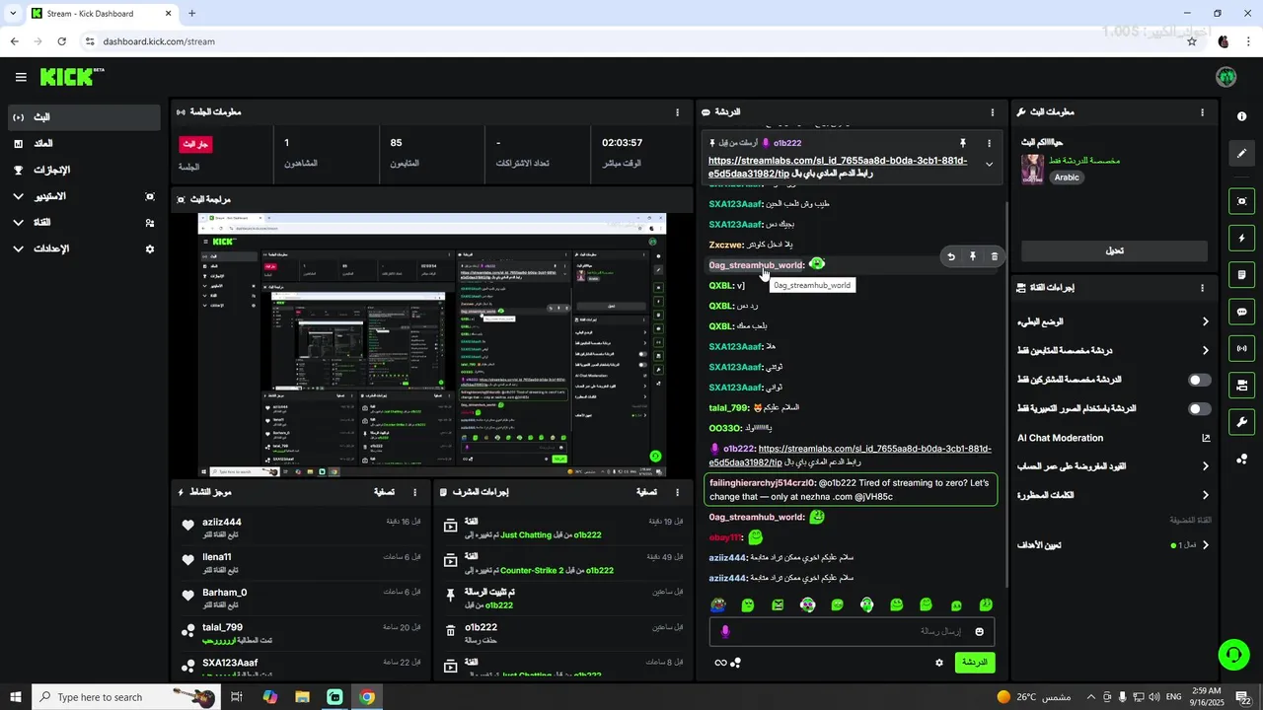1263x710 pixels.
Task: Open the set goals row (تعيين الأهداف)
Action: [x=1113, y=545]
